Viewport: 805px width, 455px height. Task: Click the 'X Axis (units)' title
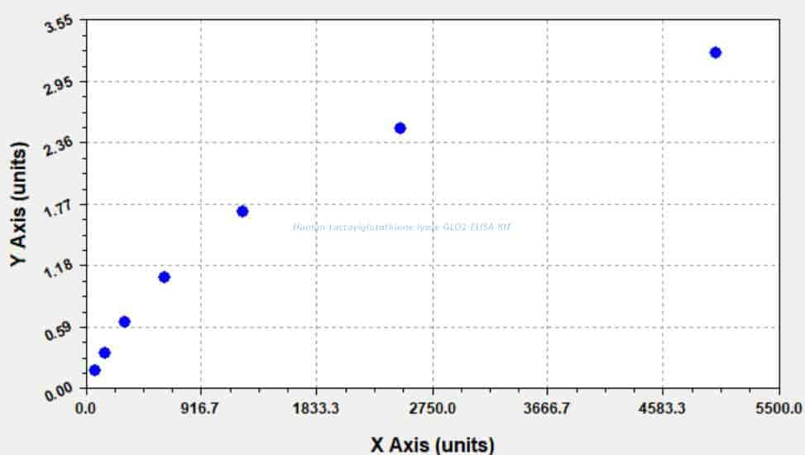(x=432, y=445)
